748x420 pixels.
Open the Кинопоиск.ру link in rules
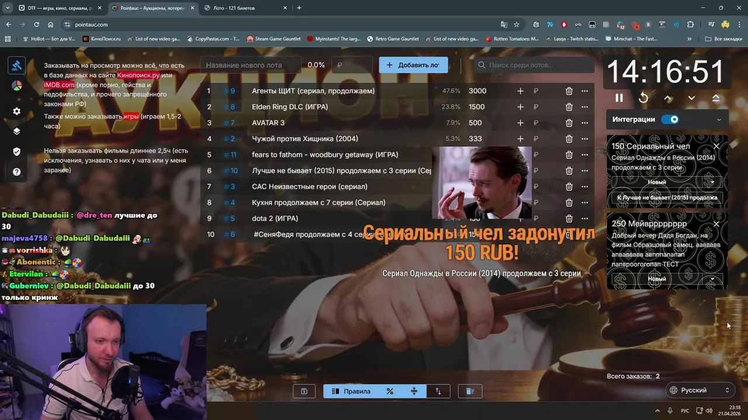point(138,76)
